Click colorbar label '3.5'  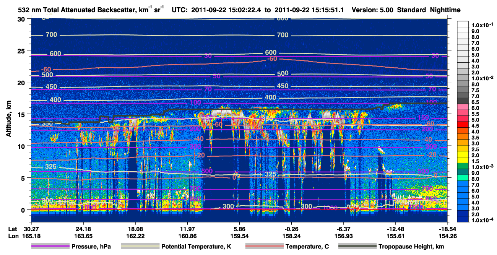click(x=475, y=138)
